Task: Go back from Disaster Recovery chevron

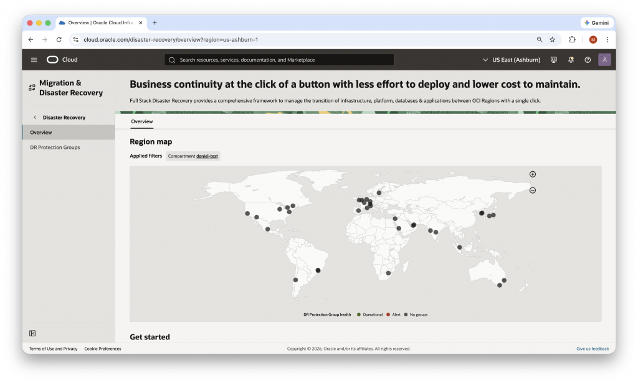Action: click(x=35, y=117)
